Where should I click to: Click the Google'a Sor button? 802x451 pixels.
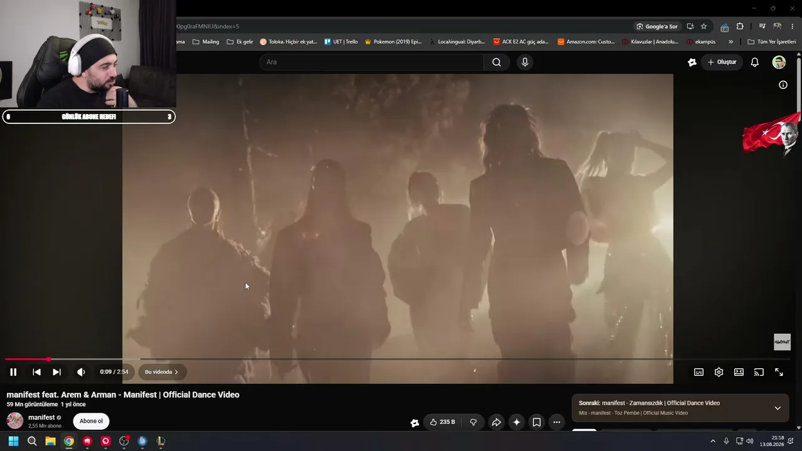[657, 26]
